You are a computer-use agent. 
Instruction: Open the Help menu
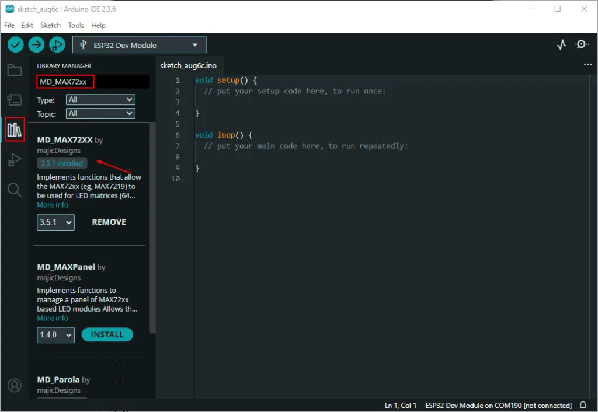coord(98,25)
